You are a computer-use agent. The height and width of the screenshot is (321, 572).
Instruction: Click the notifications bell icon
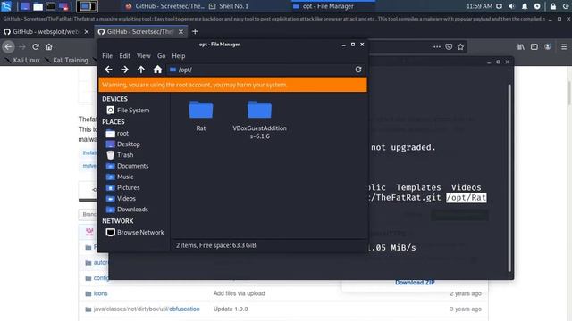[x=525, y=6]
